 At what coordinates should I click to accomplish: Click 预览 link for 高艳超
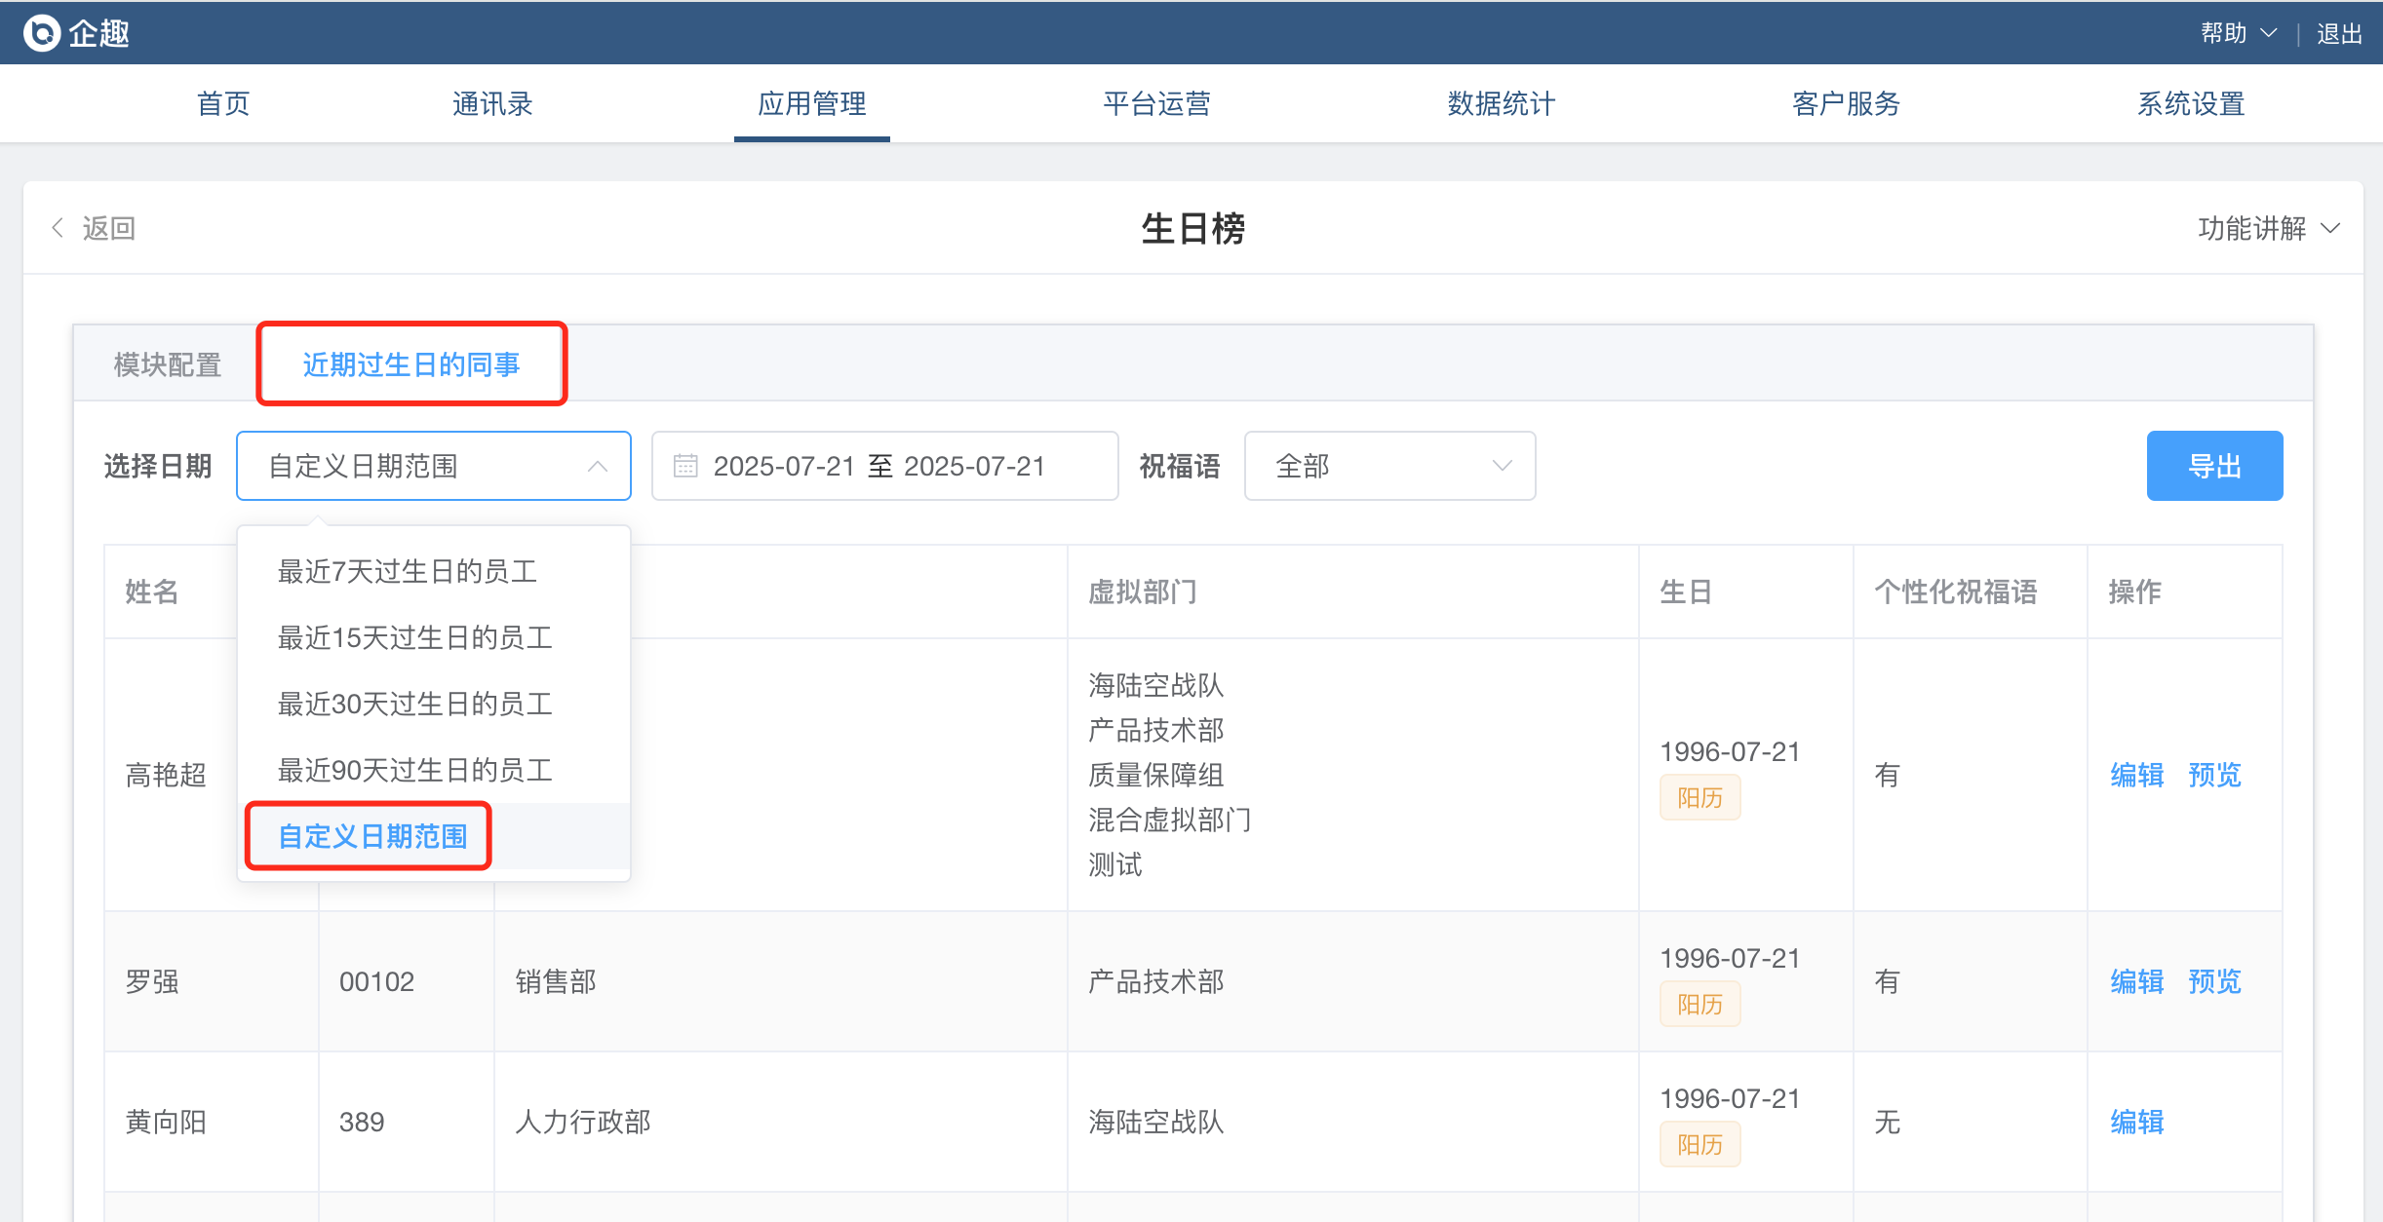coord(2214,775)
